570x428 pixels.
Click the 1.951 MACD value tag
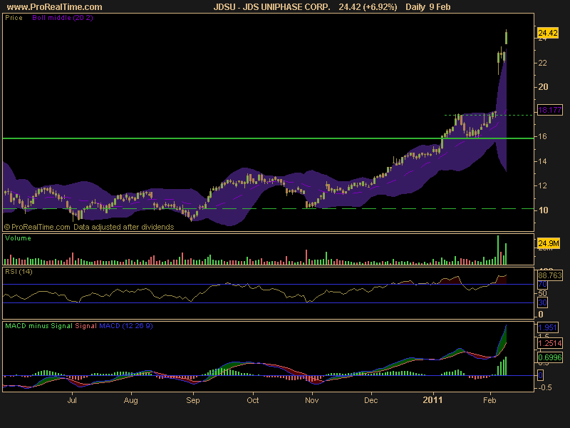coord(547,327)
